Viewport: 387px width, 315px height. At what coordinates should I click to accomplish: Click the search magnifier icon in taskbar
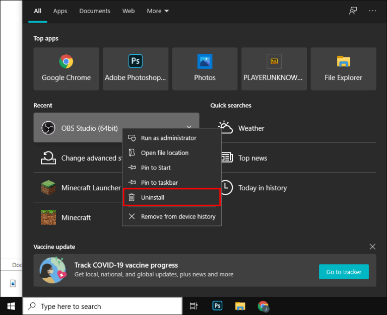click(x=32, y=306)
